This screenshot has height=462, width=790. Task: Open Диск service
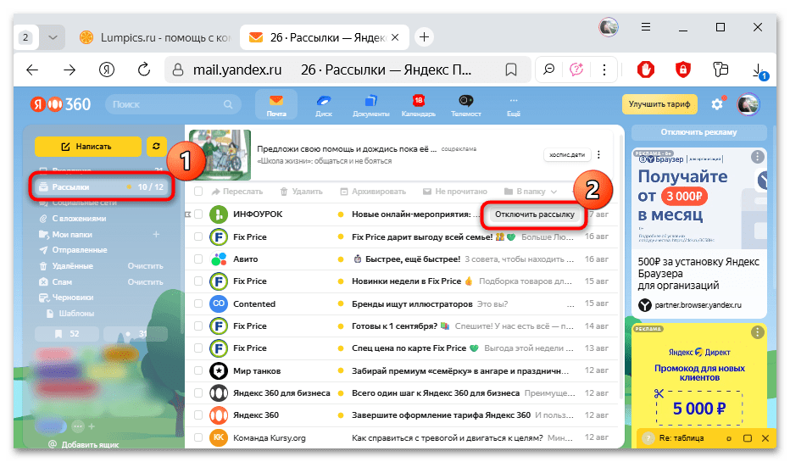point(324,105)
